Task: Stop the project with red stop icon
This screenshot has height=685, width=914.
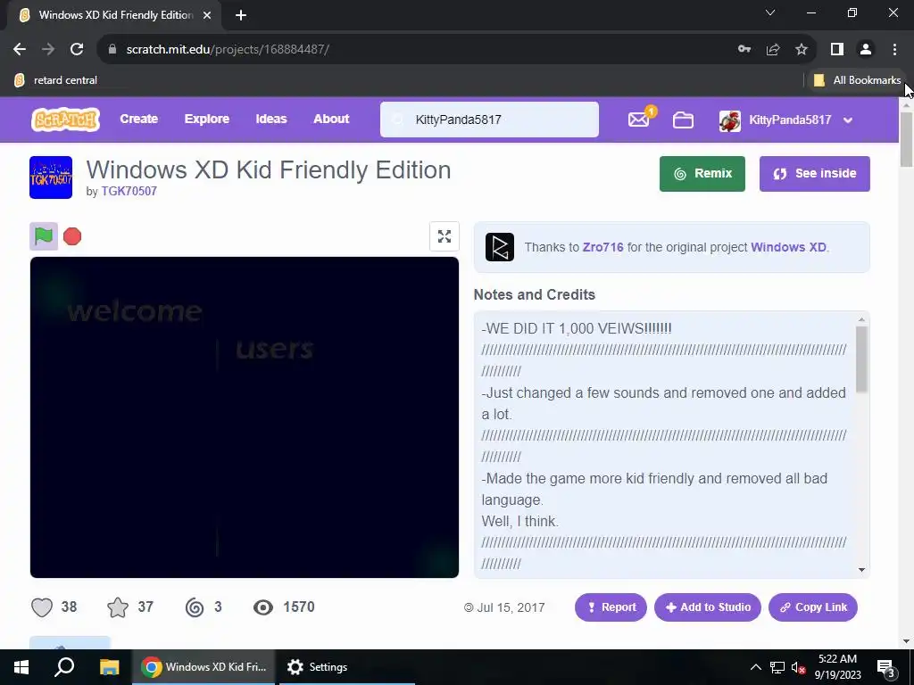Action: [72, 236]
